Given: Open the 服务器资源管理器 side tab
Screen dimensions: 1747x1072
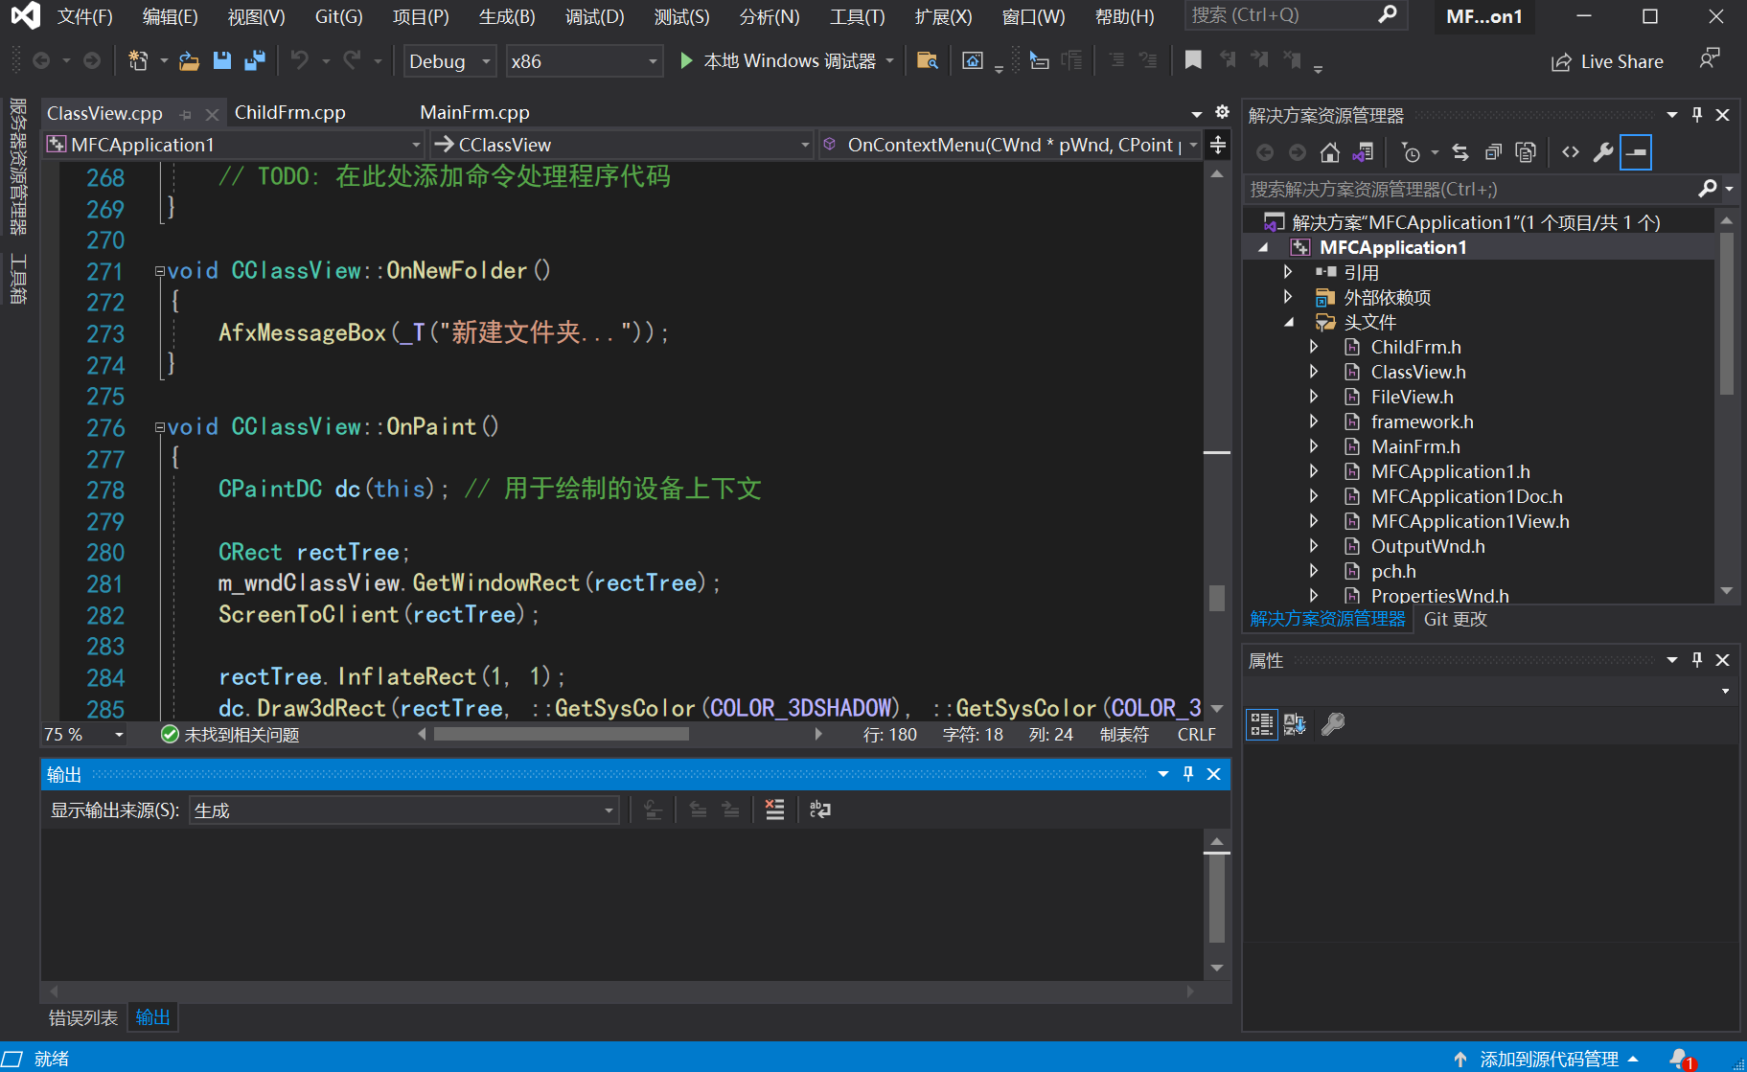Looking at the screenshot, I should (18, 166).
